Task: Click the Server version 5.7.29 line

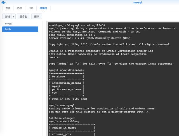Action: 89,38
